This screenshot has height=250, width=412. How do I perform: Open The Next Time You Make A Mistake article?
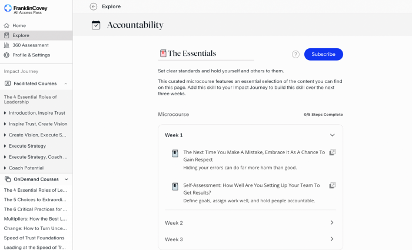[x=254, y=155]
